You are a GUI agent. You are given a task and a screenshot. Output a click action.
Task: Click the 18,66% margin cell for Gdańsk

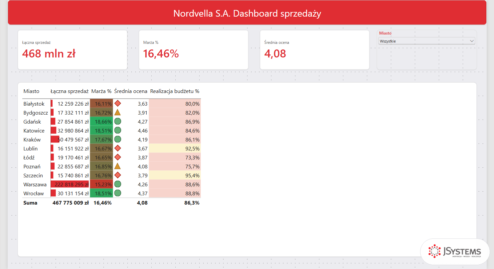click(x=101, y=122)
